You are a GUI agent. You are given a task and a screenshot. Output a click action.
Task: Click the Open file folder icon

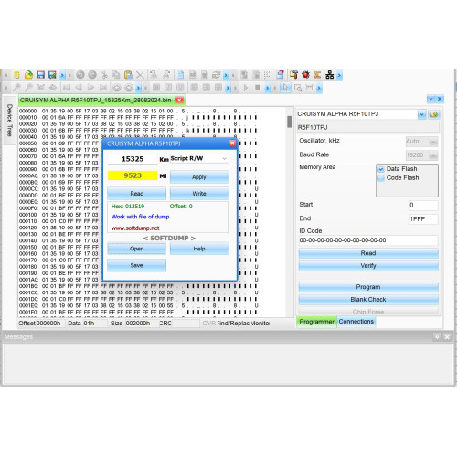pos(28,75)
